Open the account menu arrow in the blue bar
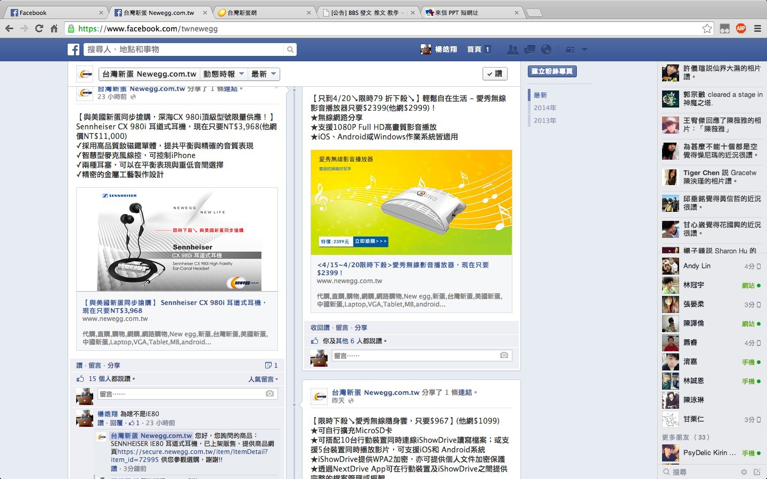767x479 pixels. 584,49
